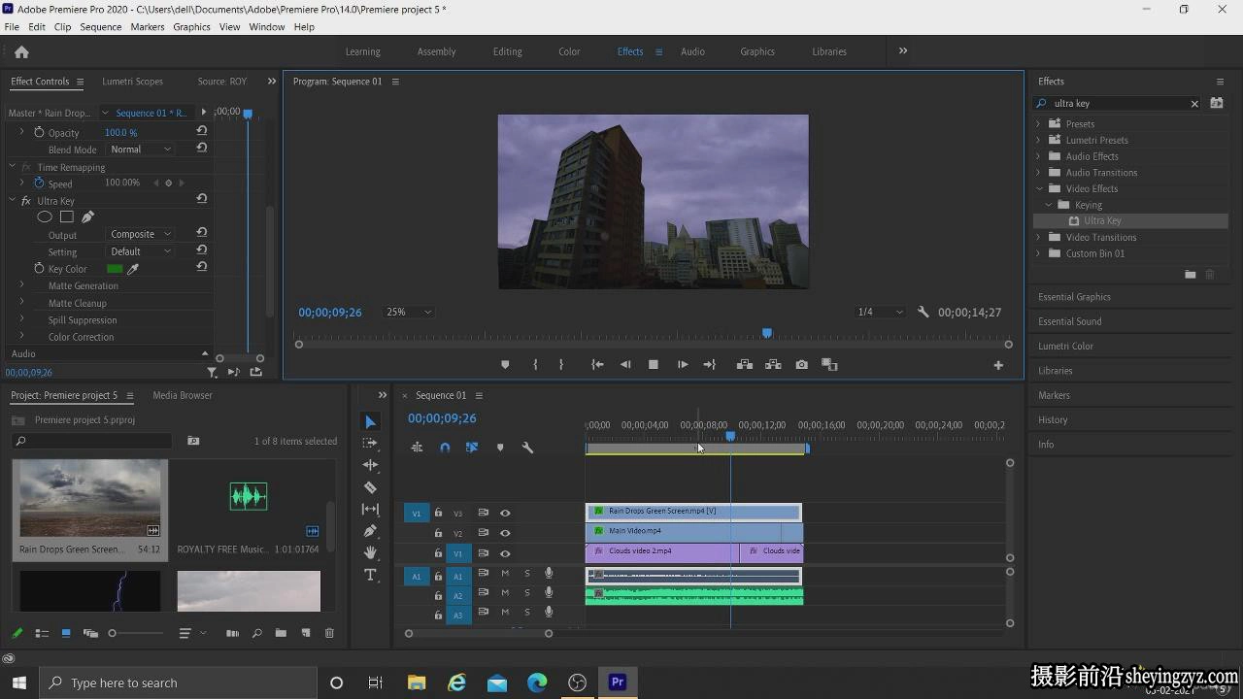Delete selected item in Project panel
Screen dimensions: 1243x699
tap(329, 633)
